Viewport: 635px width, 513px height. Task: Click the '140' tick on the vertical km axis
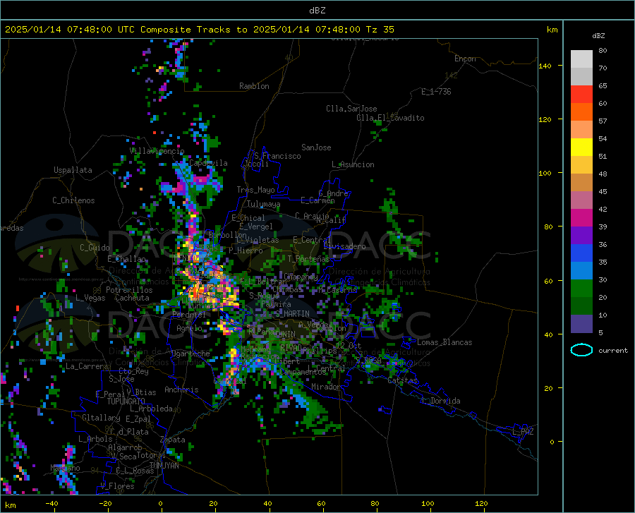click(x=545, y=66)
